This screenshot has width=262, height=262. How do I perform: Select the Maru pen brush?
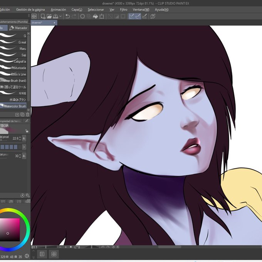click(13, 49)
